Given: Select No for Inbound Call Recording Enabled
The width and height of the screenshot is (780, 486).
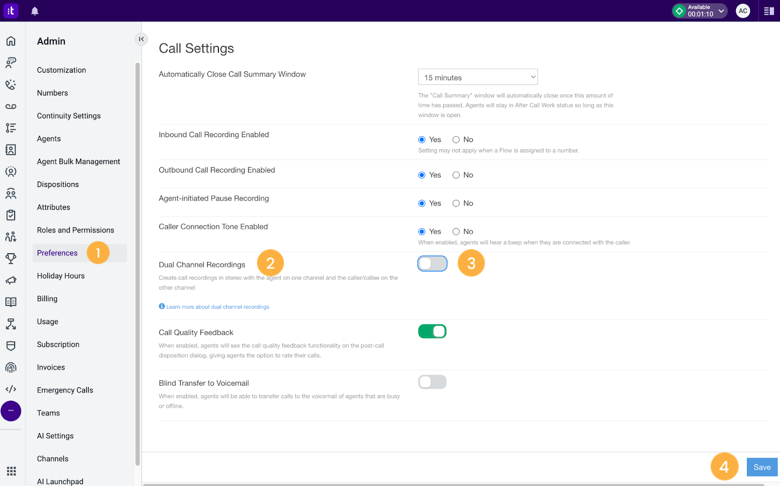Looking at the screenshot, I should pos(456,140).
